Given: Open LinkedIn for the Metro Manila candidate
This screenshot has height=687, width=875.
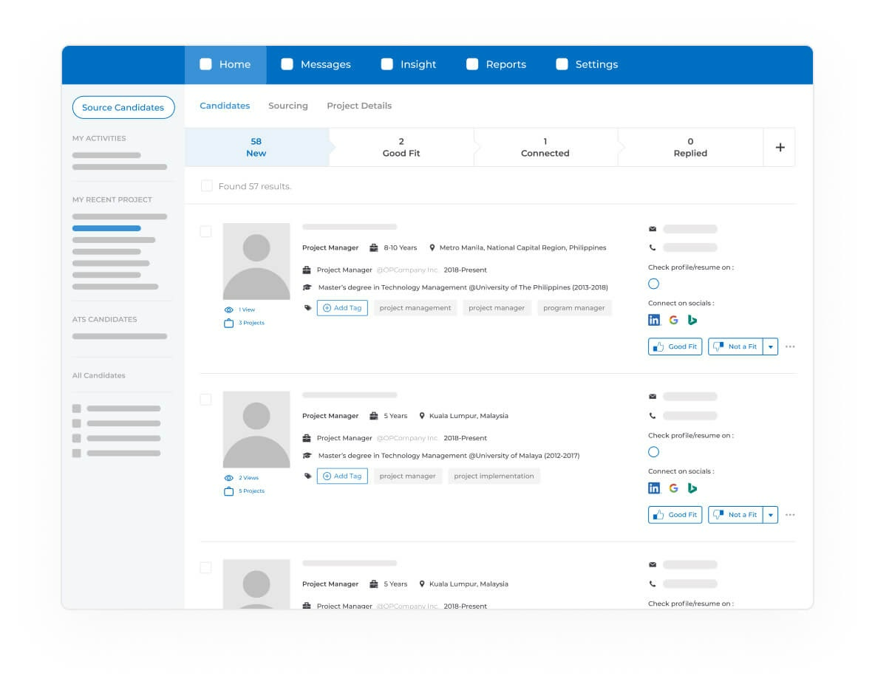Looking at the screenshot, I should (654, 320).
